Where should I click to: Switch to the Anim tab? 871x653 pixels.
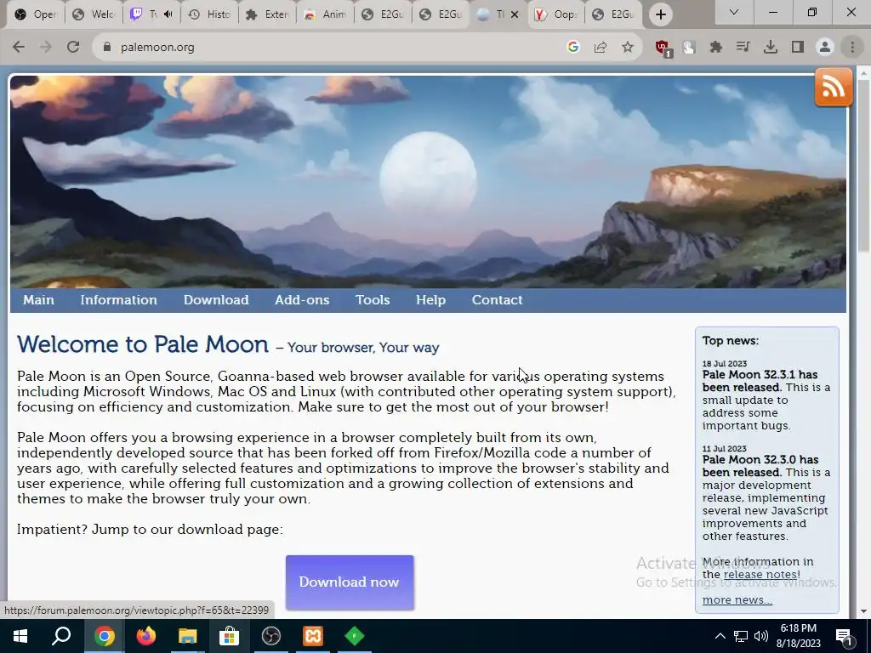pos(326,14)
